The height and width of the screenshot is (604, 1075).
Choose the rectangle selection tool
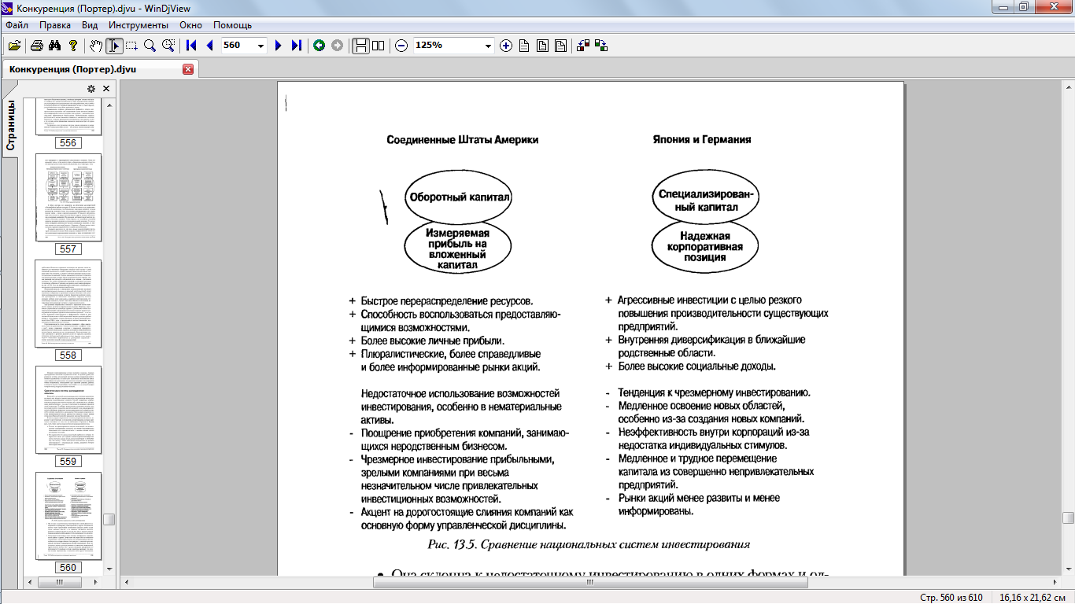tap(131, 46)
